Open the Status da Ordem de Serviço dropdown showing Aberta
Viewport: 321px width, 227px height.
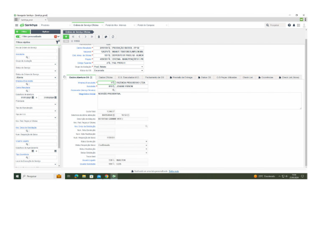[x=36, y=78]
